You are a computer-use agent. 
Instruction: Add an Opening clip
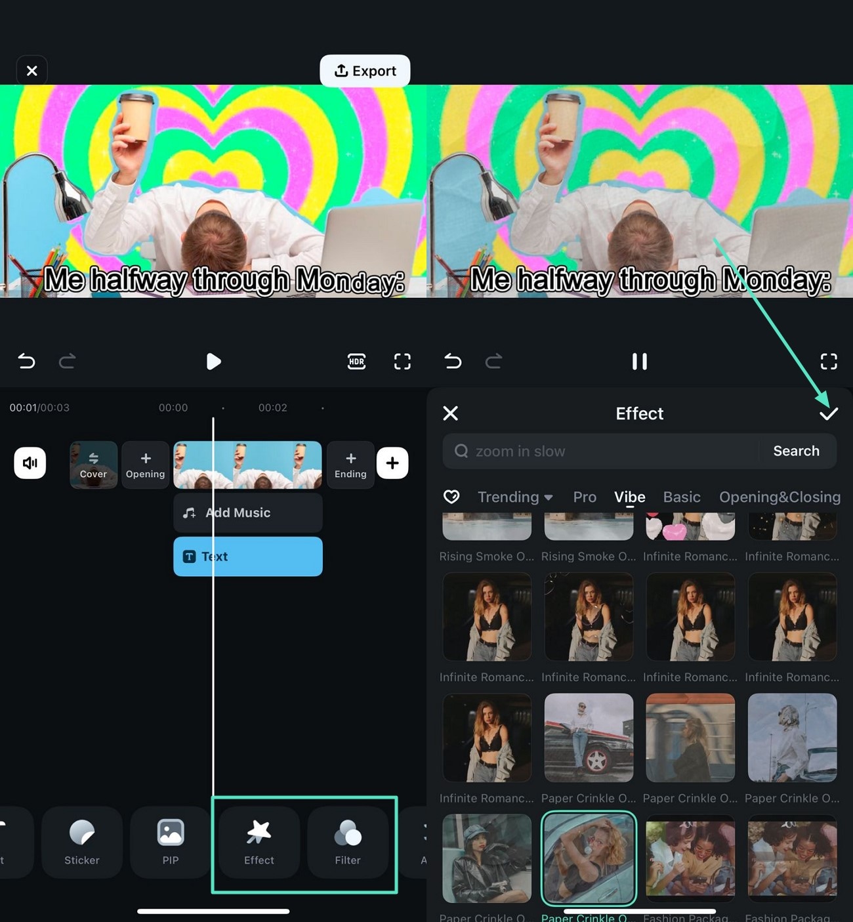[145, 465]
